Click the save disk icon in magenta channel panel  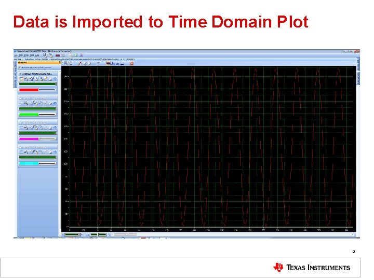(26, 128)
